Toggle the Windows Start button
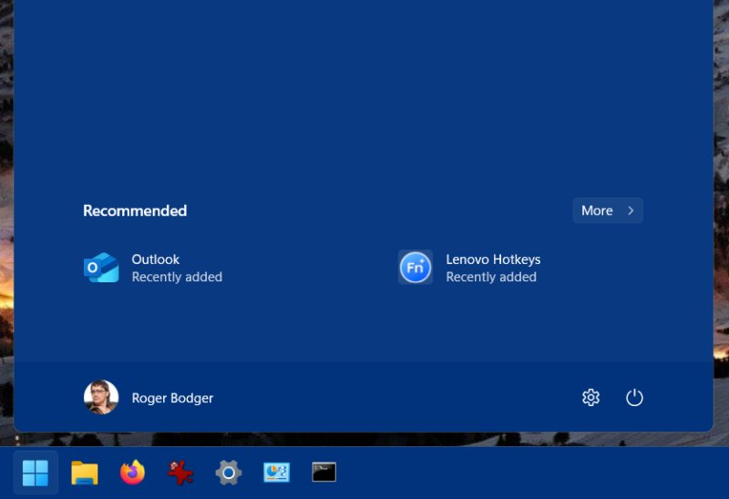729x499 pixels. coord(36,473)
